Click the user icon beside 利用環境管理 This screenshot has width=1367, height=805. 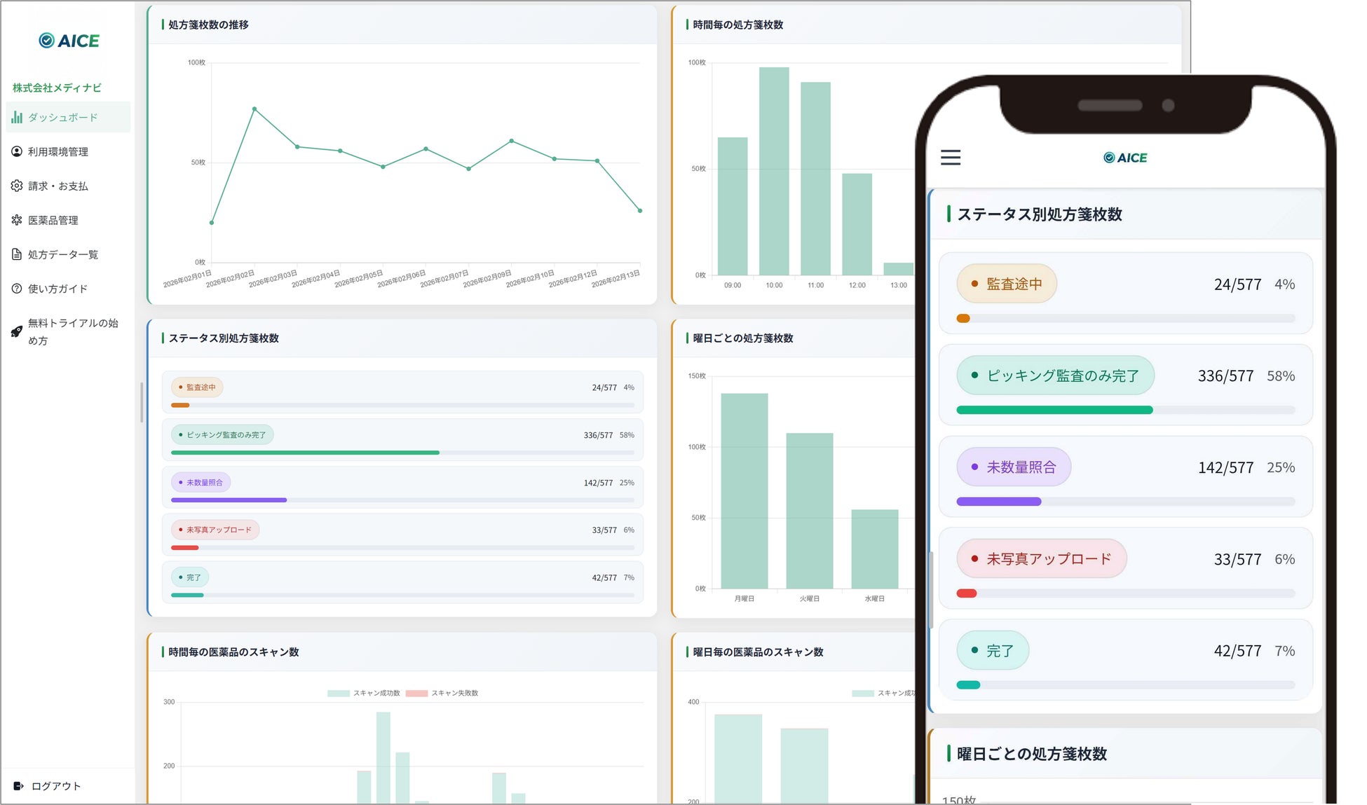17,151
